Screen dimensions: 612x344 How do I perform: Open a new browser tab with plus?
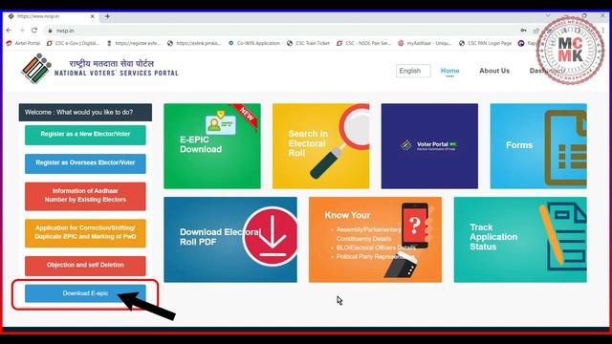coord(107,16)
